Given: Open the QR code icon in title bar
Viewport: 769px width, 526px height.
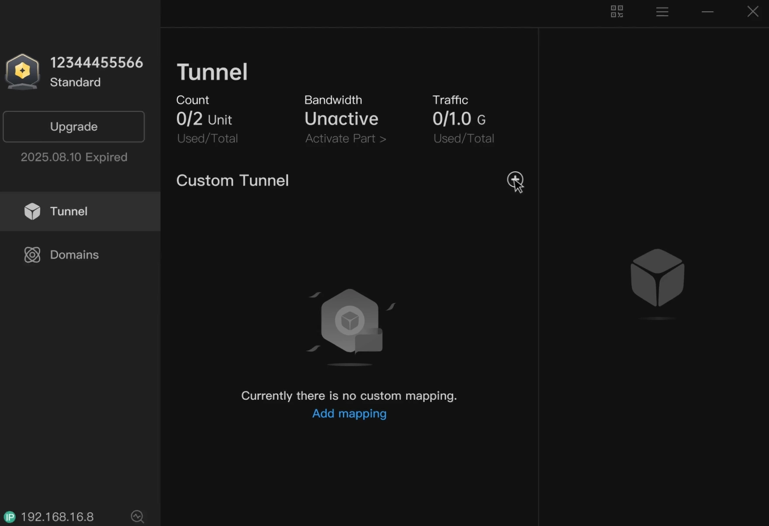Looking at the screenshot, I should click(617, 11).
